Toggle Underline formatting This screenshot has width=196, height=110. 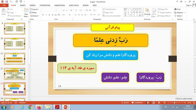[x=49, y=15]
